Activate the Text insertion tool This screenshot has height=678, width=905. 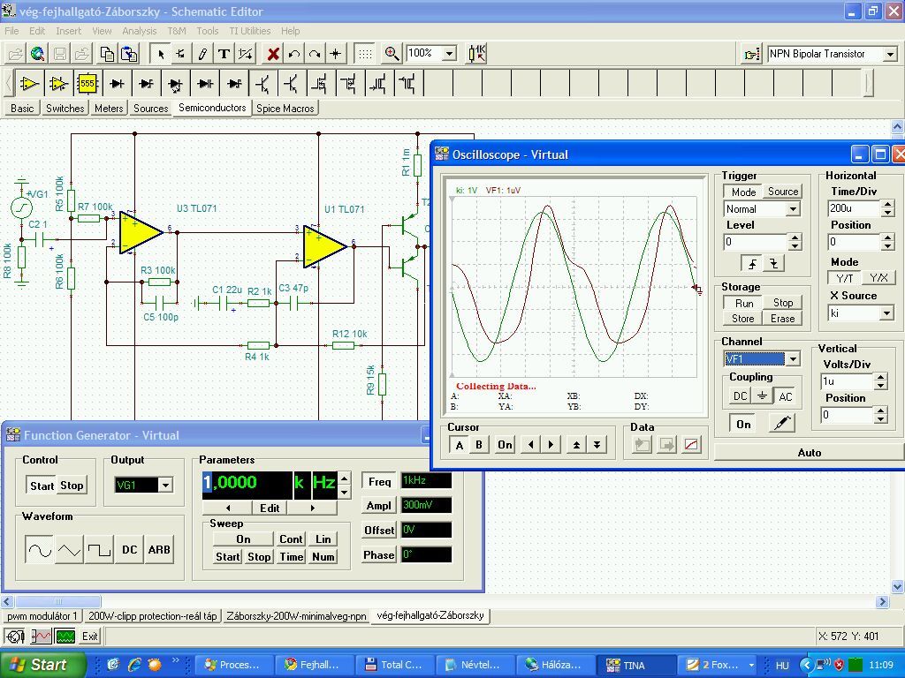(224, 54)
